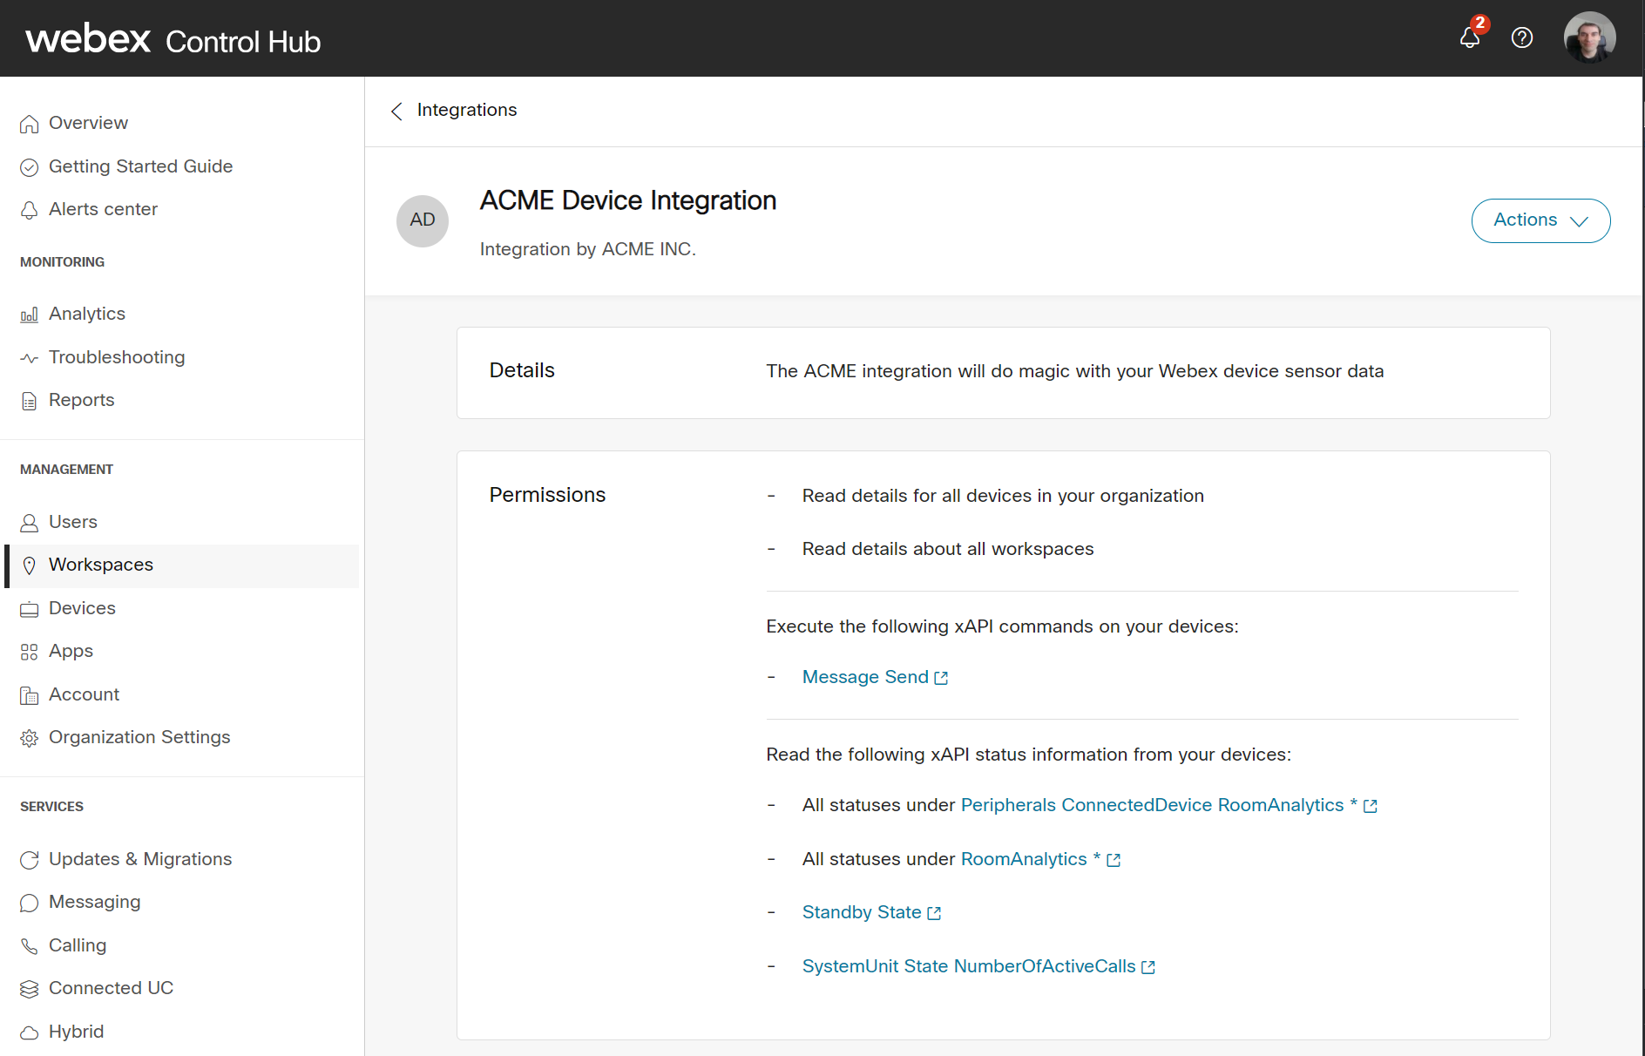Open the Standby State link
This screenshot has height=1056, width=1645.
click(862, 912)
